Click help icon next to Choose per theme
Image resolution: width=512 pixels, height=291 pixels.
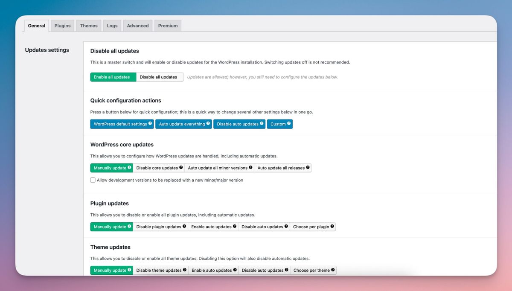(333, 270)
